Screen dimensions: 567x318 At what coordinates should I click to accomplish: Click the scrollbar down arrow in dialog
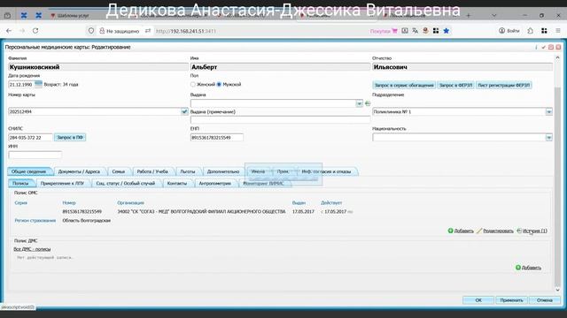point(557,290)
